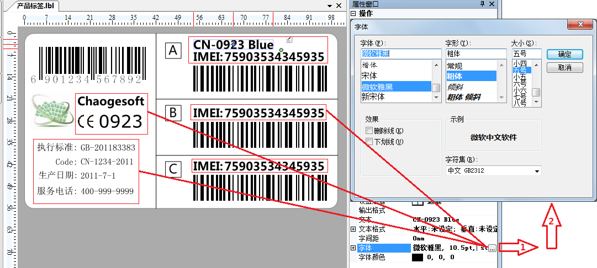Collapse the 操作 group in properties panel

click(x=353, y=13)
